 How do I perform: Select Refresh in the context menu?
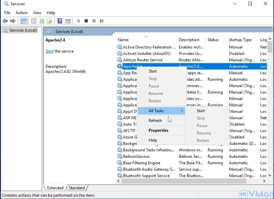click(155, 120)
